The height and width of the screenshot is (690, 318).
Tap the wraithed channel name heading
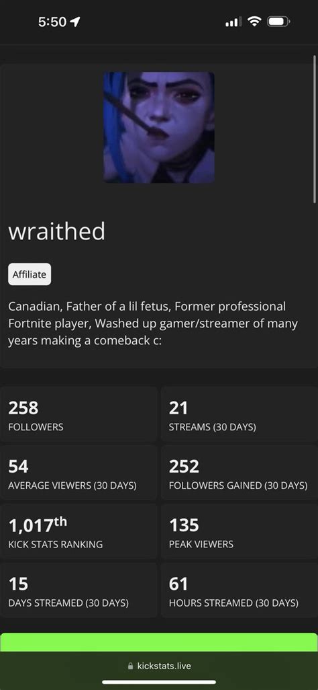[56, 231]
